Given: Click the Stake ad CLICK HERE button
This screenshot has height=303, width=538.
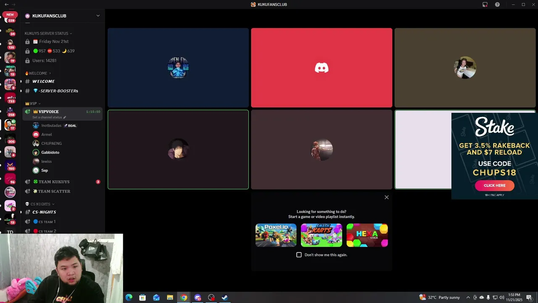Looking at the screenshot, I should point(494,186).
